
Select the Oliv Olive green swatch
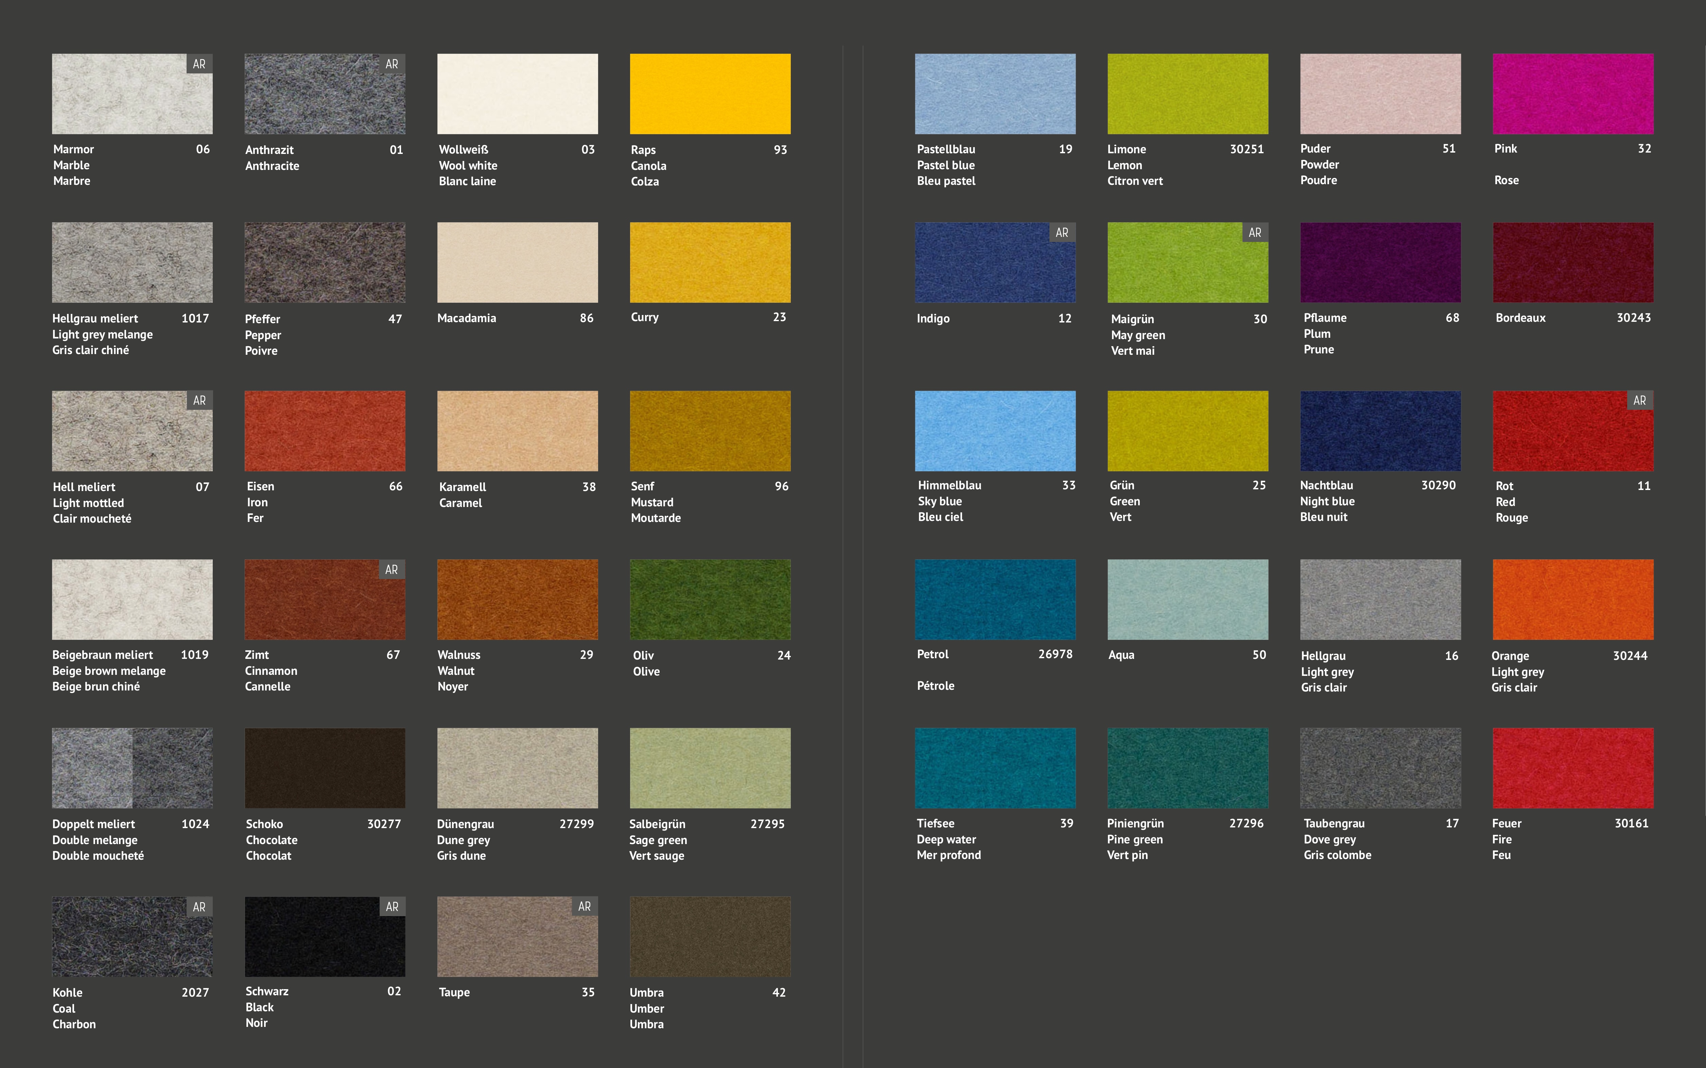tap(710, 600)
